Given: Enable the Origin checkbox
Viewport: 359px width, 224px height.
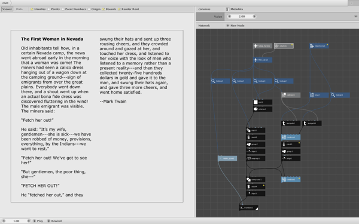Looking at the screenshot, I should coord(89,9).
